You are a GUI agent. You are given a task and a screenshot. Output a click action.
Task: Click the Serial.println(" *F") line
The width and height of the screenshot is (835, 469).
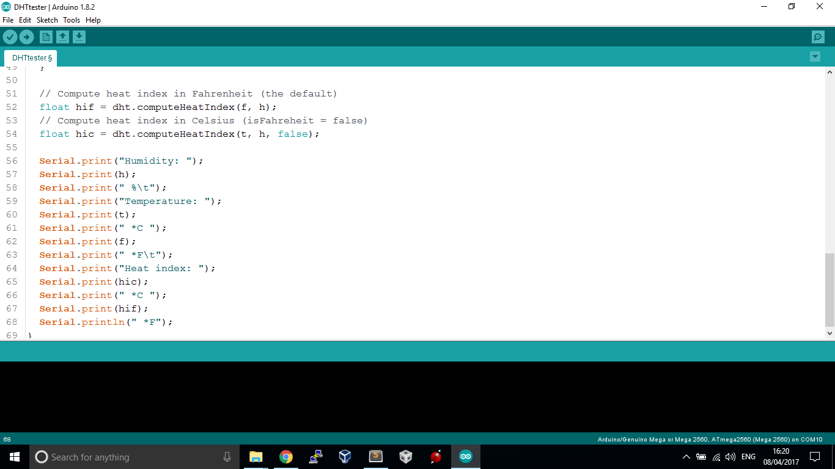(106, 322)
